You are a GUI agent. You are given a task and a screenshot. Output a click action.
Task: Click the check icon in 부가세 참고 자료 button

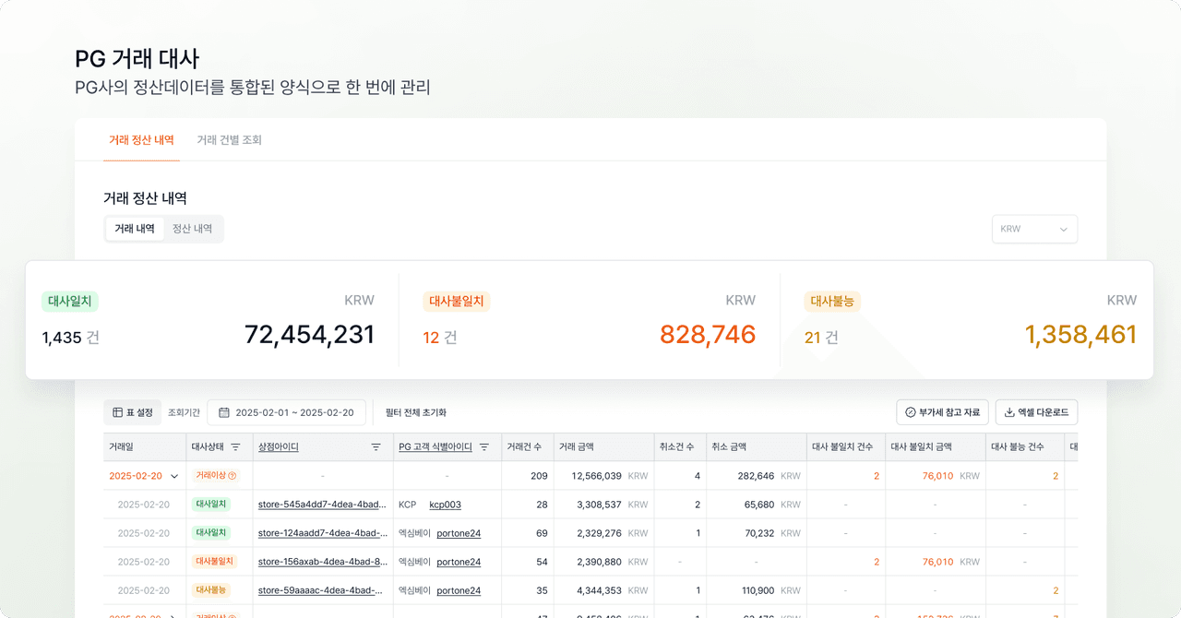[911, 412]
